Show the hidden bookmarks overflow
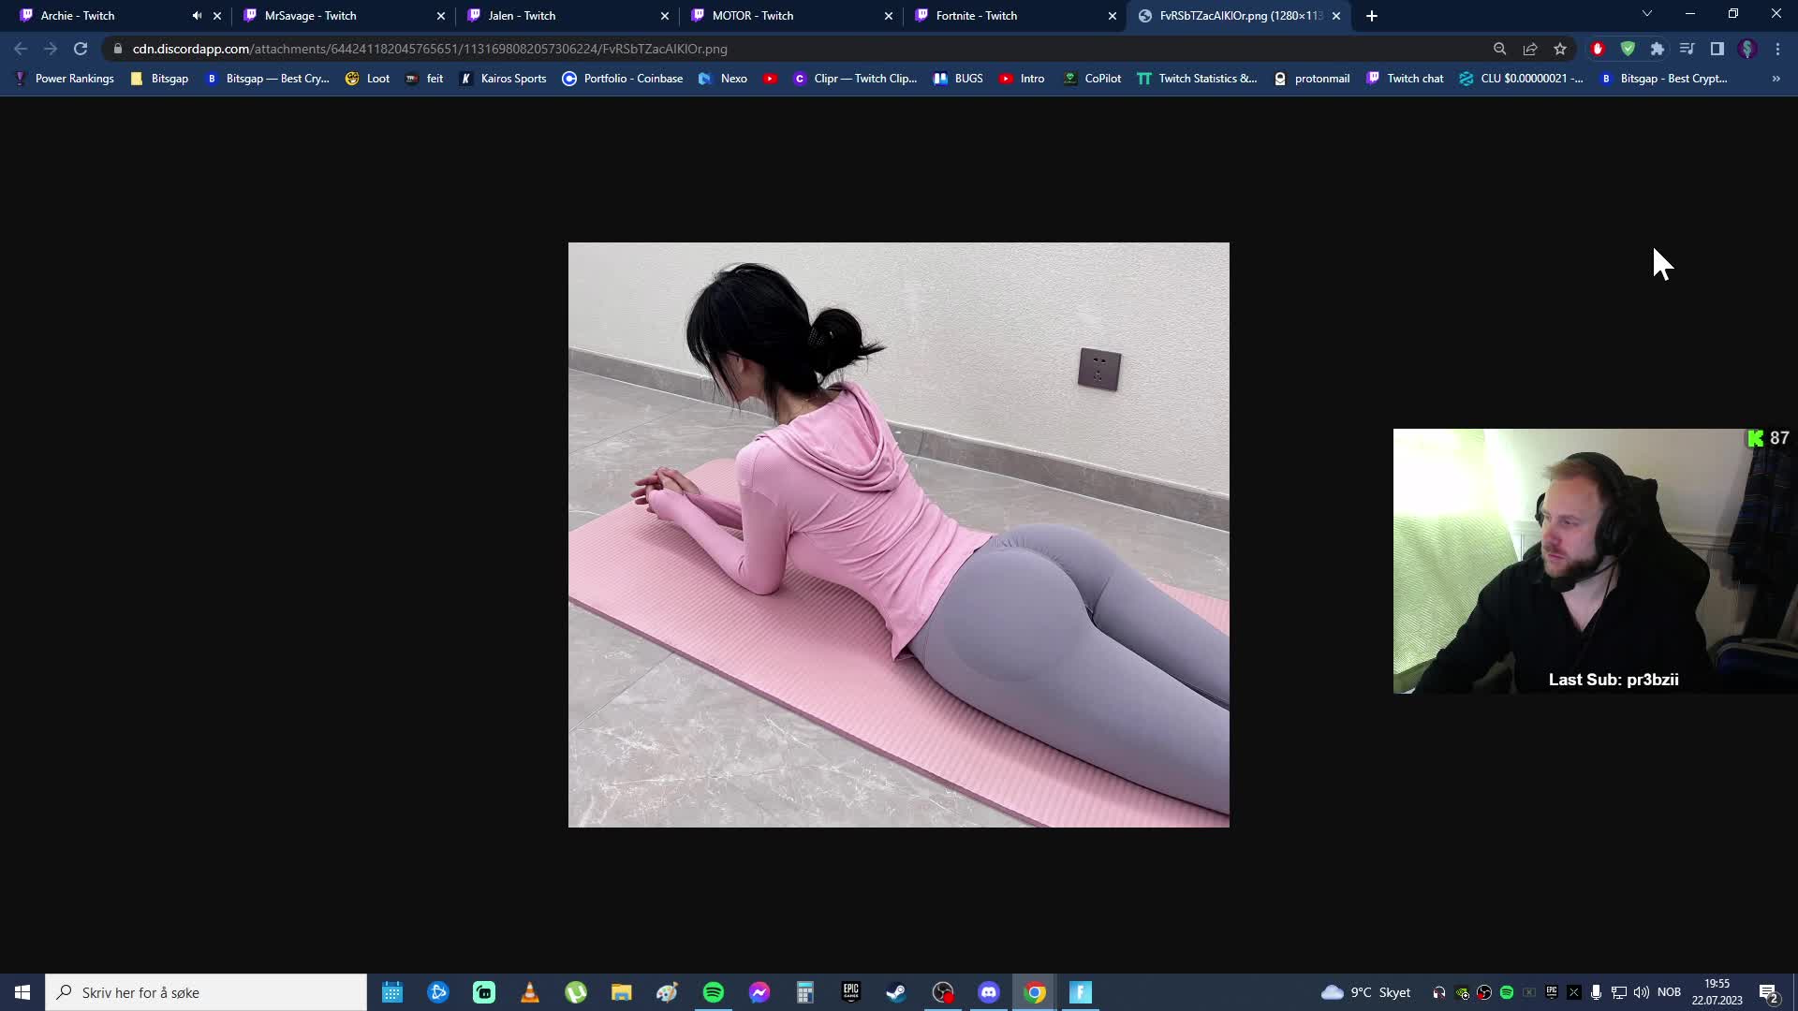Viewport: 1798px width, 1011px height. pyautogui.click(x=1776, y=79)
